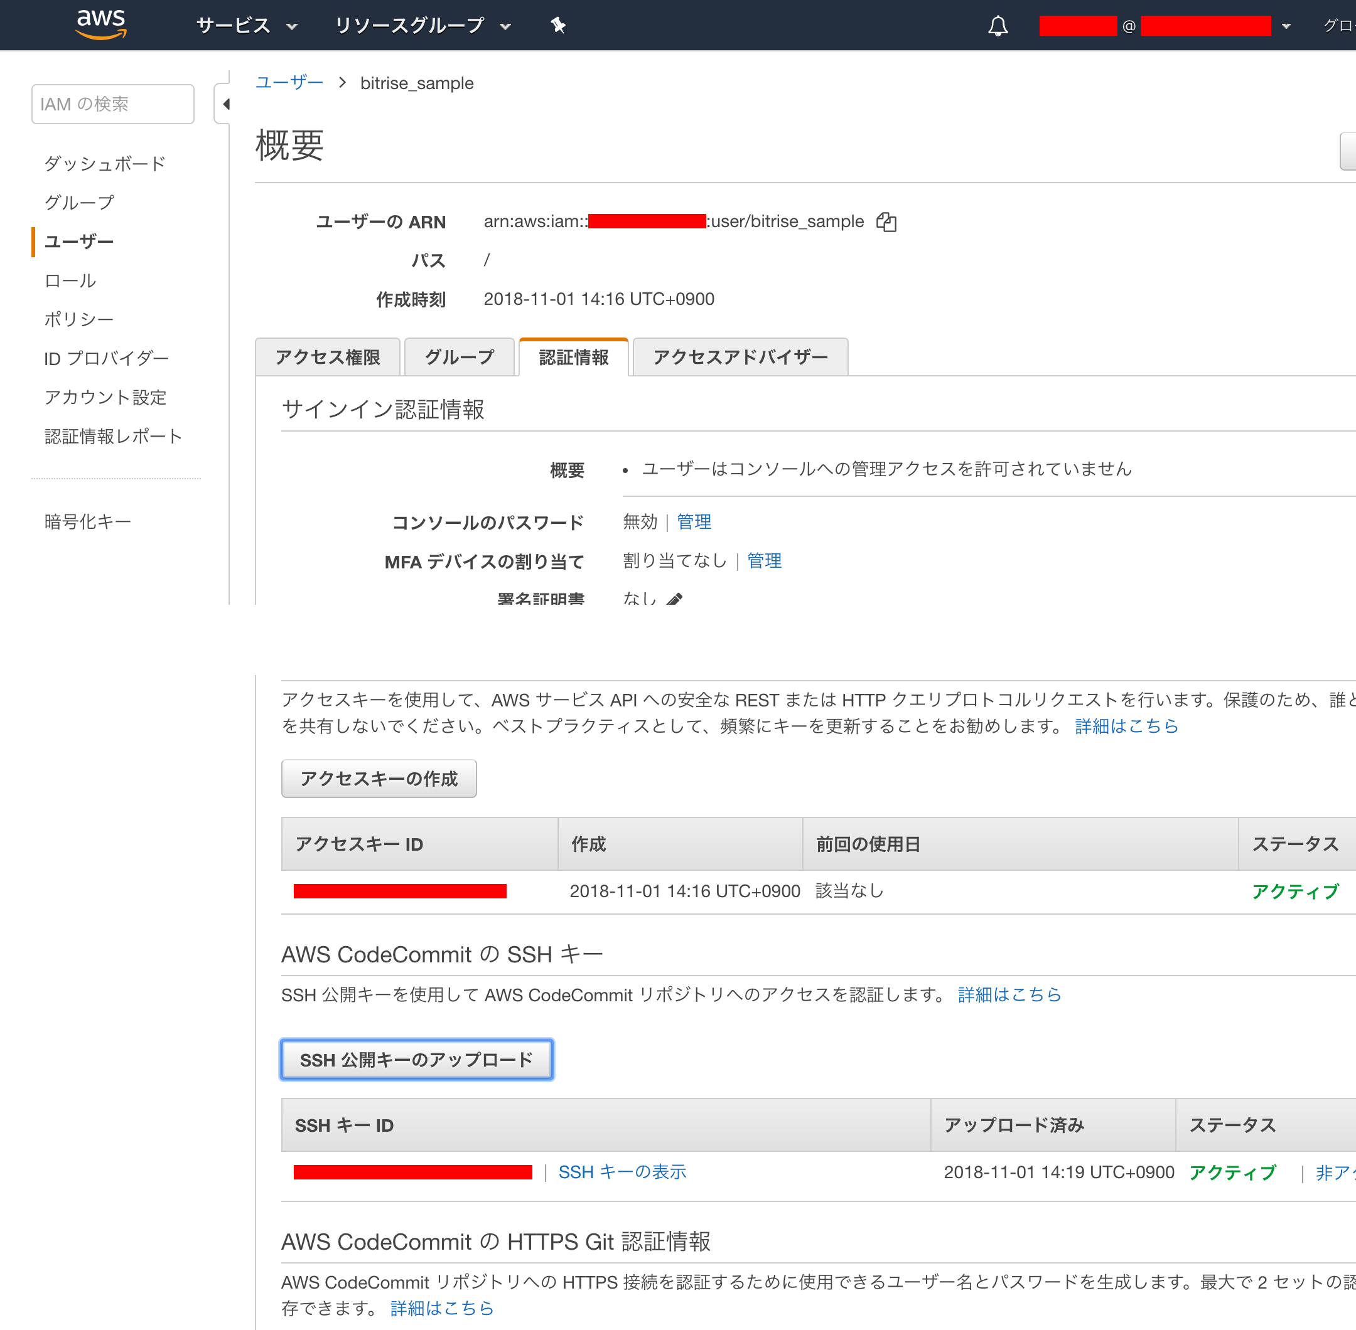Open 暗号化キー in the sidebar
Image resolution: width=1356 pixels, height=1330 pixels.
(87, 522)
